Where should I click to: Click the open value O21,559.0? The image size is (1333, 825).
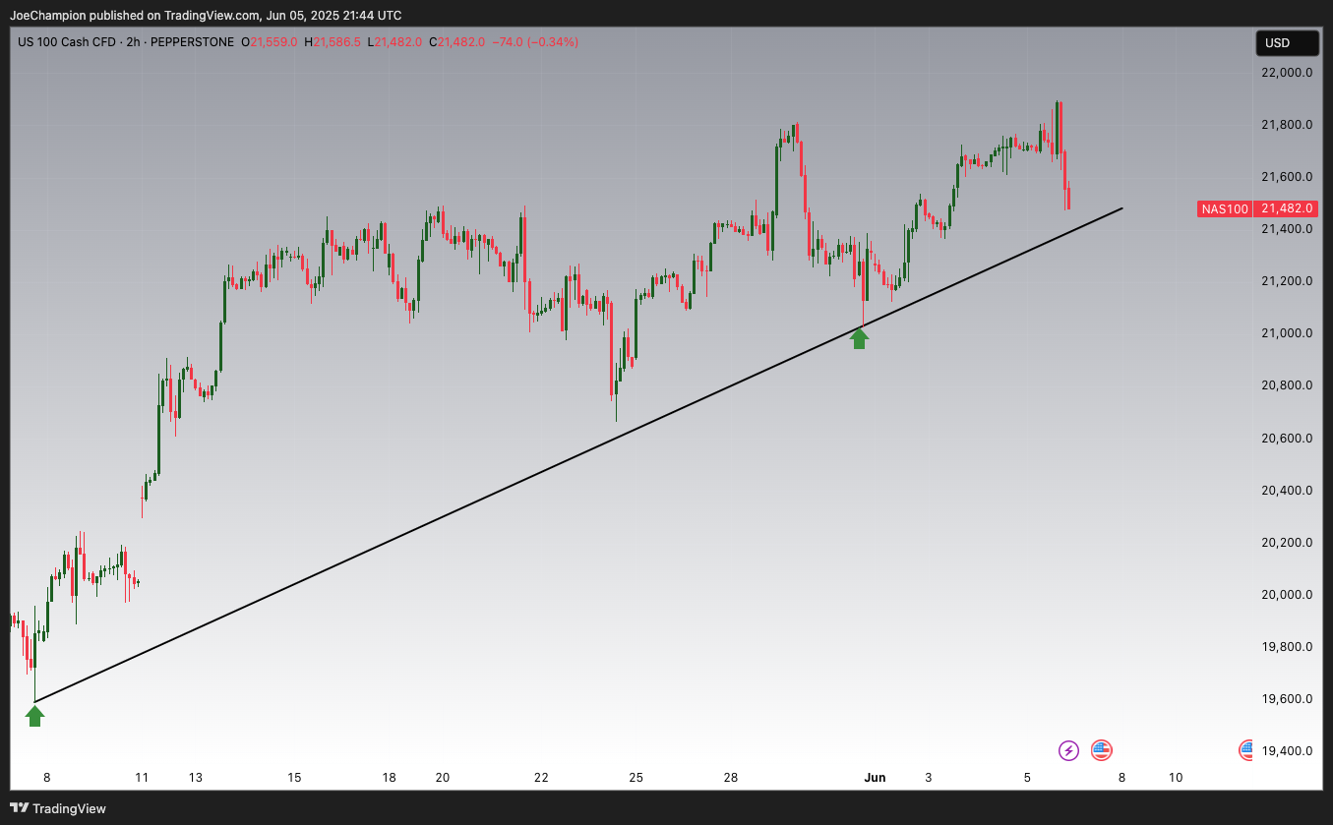tap(270, 42)
